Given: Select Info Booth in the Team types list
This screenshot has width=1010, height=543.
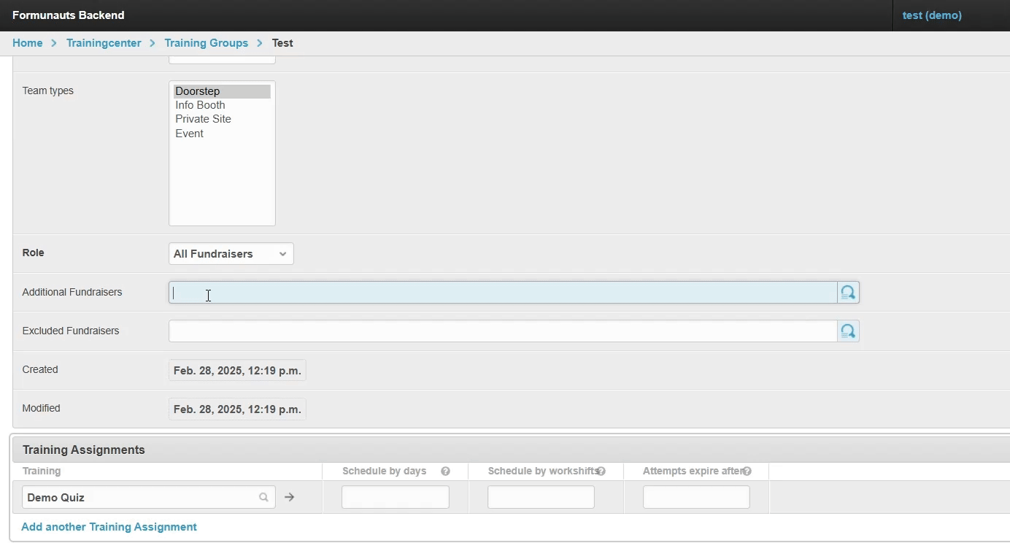Looking at the screenshot, I should [200, 105].
